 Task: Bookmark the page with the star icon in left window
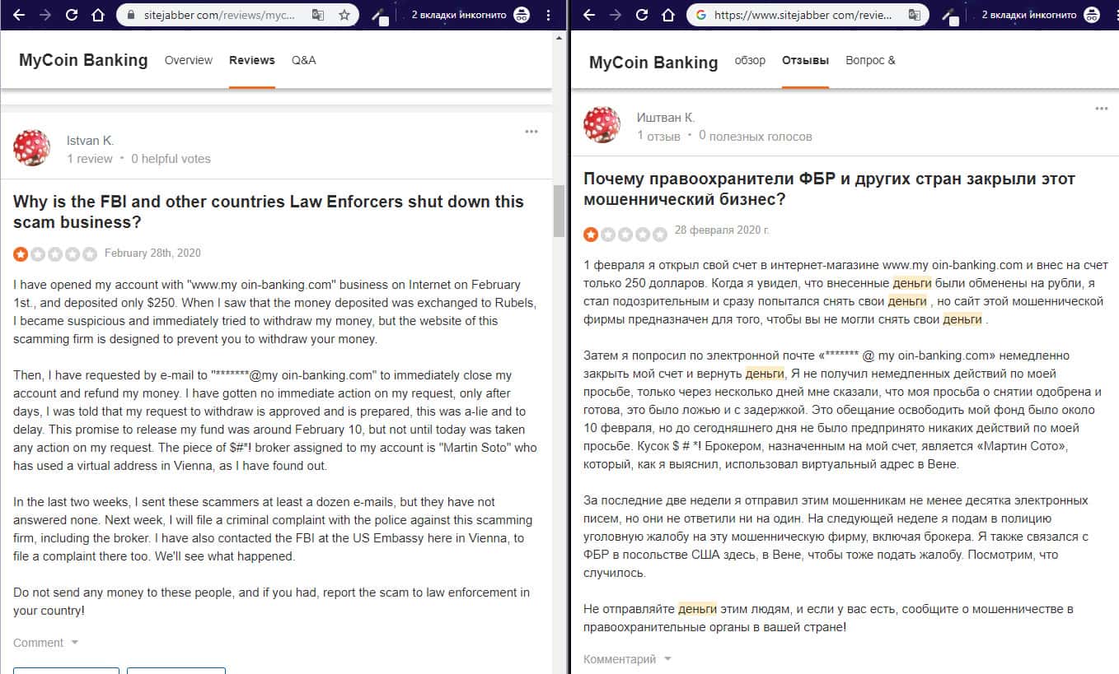344,15
